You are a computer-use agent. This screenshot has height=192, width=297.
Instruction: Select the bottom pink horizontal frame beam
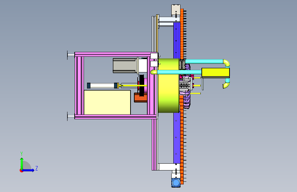click(x=115, y=117)
